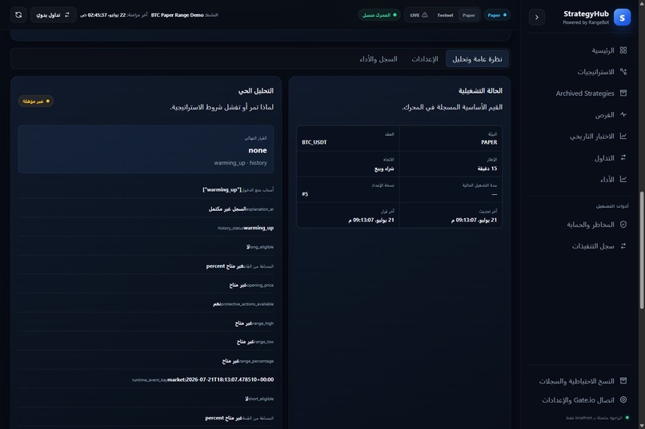Click the غير مؤهلة status badge
Viewport: 645px width, 429px height.
35,101
